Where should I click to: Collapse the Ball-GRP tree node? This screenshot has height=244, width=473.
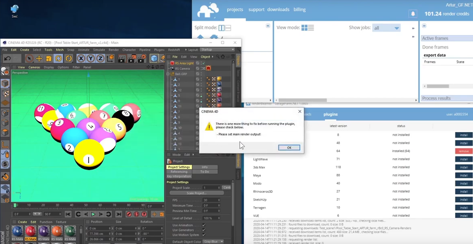click(168, 74)
